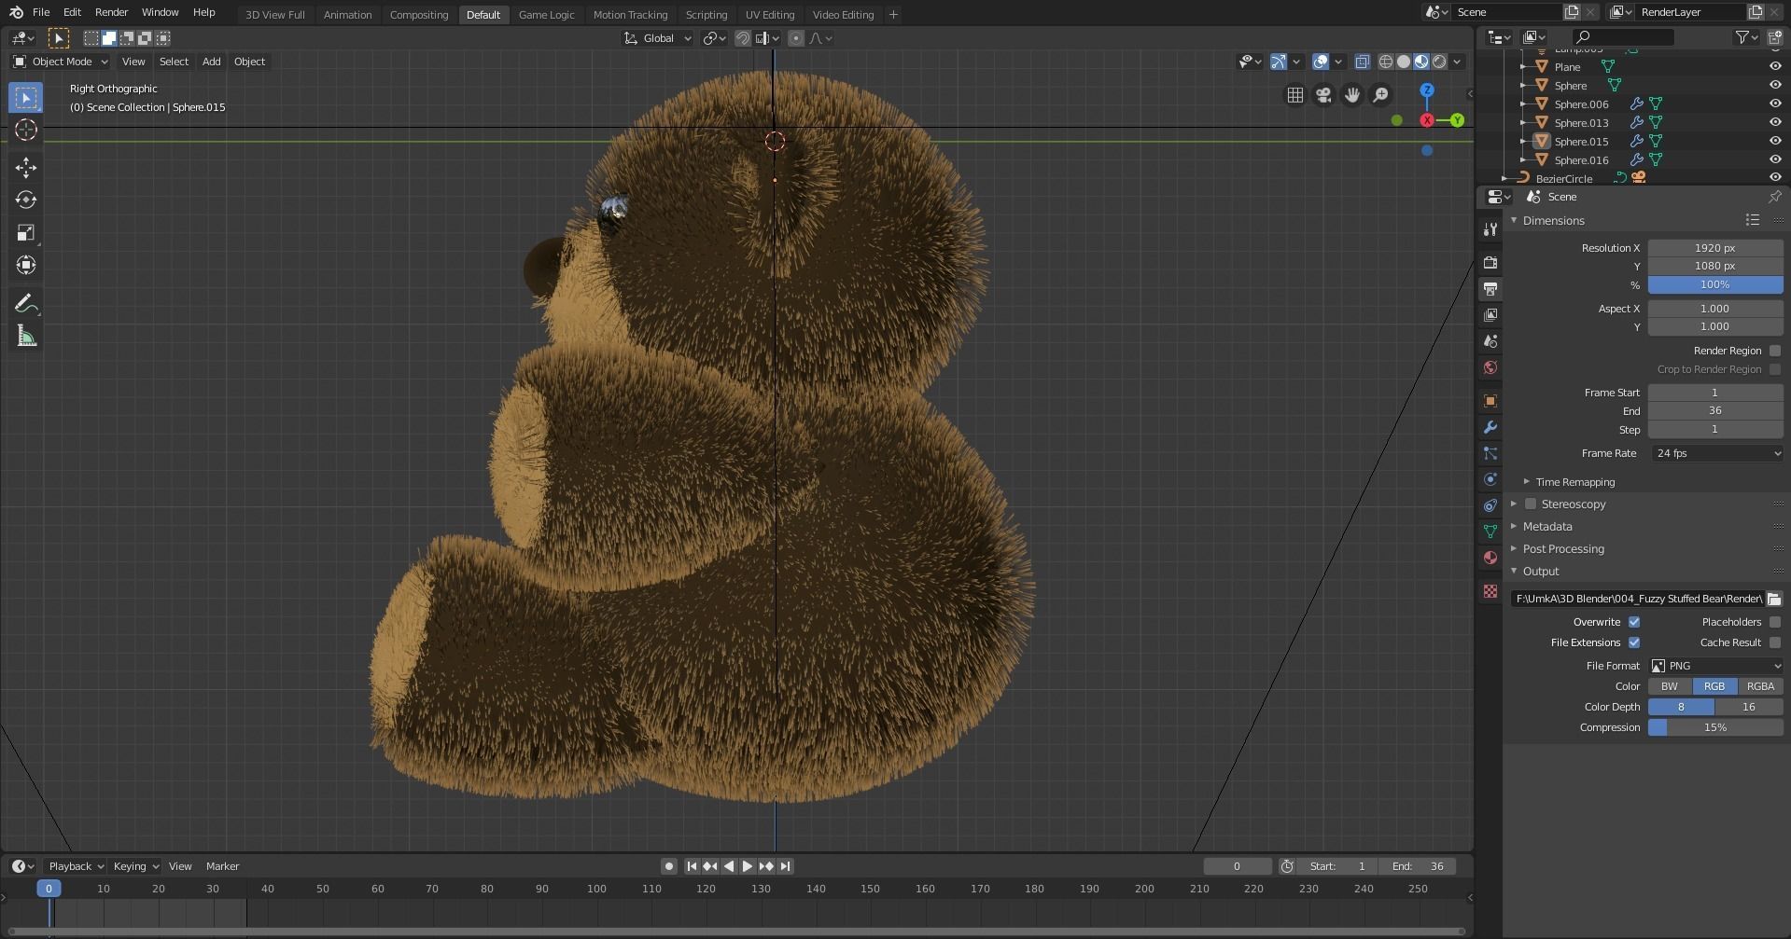
Task: Set output color mode to RGBA
Action: [1760, 685]
